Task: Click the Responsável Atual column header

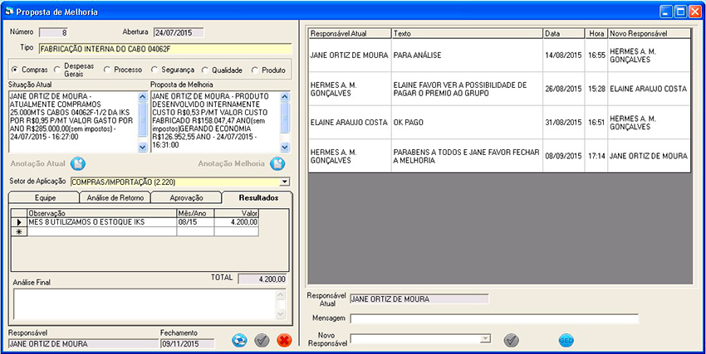Action: coord(350,34)
